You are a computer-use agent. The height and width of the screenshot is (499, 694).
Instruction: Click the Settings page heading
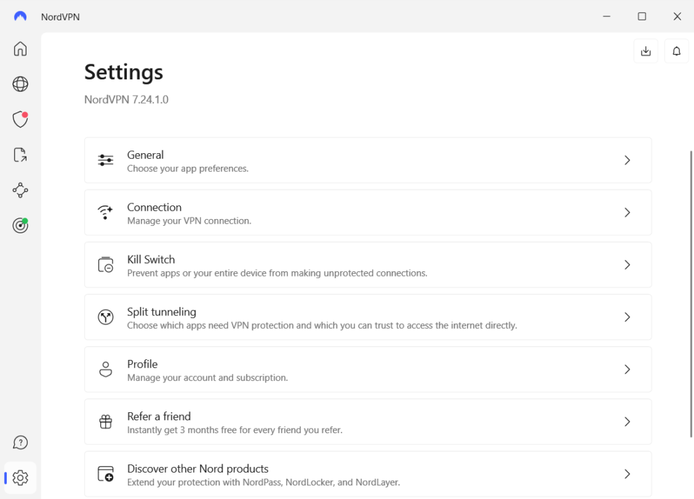click(123, 72)
